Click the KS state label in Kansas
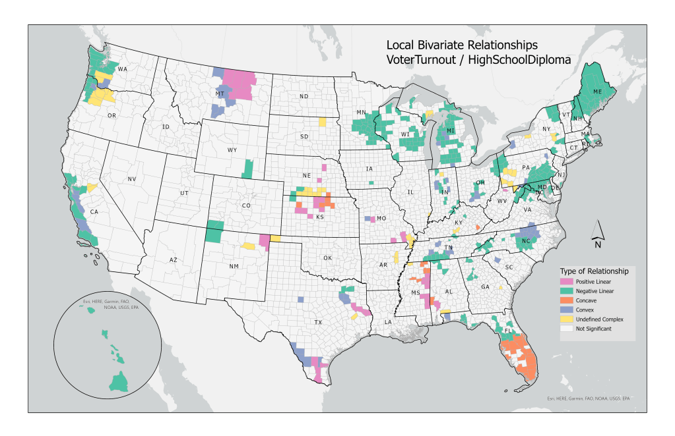 319,217
